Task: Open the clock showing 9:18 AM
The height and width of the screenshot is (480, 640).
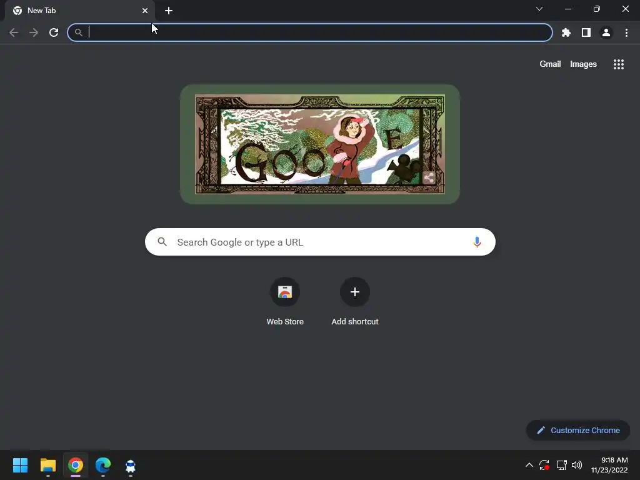Action: (x=609, y=465)
